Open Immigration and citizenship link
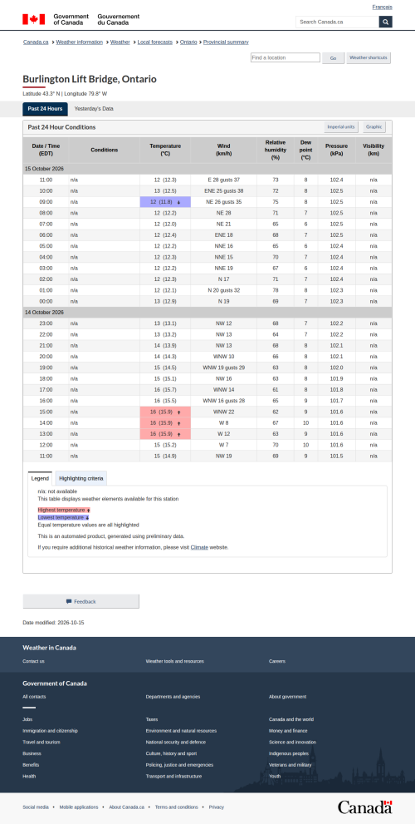This screenshot has width=415, height=824. (50, 731)
